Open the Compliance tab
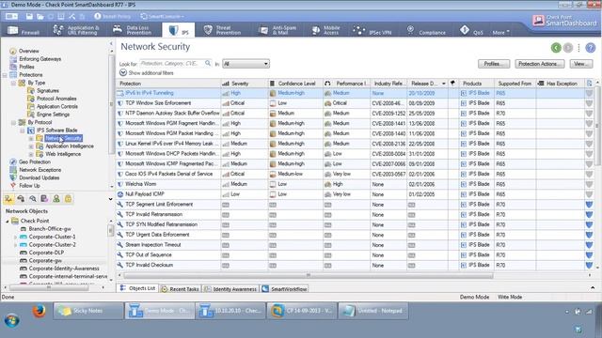 point(426,30)
